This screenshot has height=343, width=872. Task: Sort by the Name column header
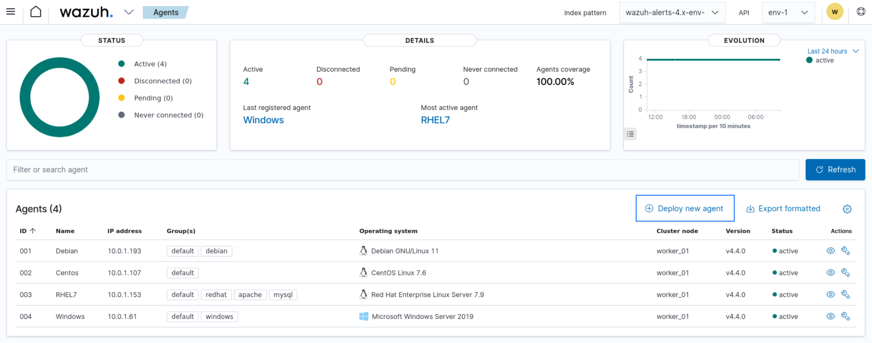tap(65, 231)
